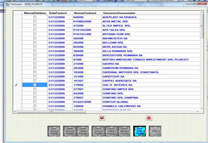Click the scroll up arrow of the grid
This screenshot has height=143, width=208.
pyautogui.click(x=202, y=12)
